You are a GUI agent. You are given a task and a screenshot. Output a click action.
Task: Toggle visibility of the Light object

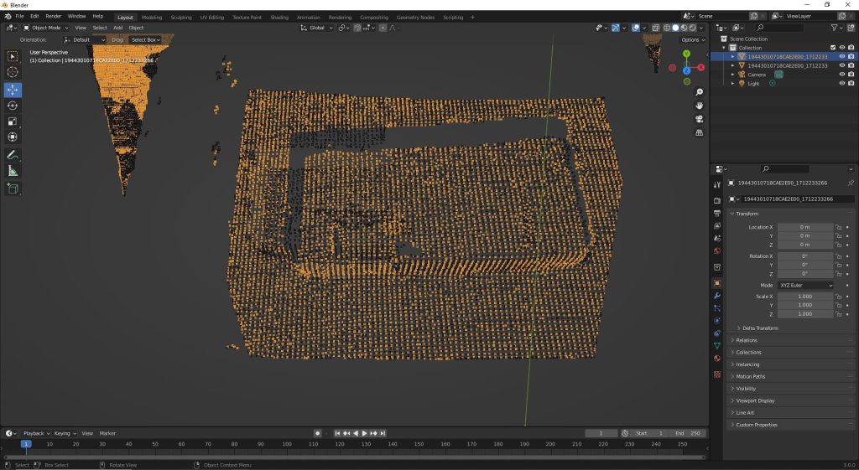click(x=841, y=83)
